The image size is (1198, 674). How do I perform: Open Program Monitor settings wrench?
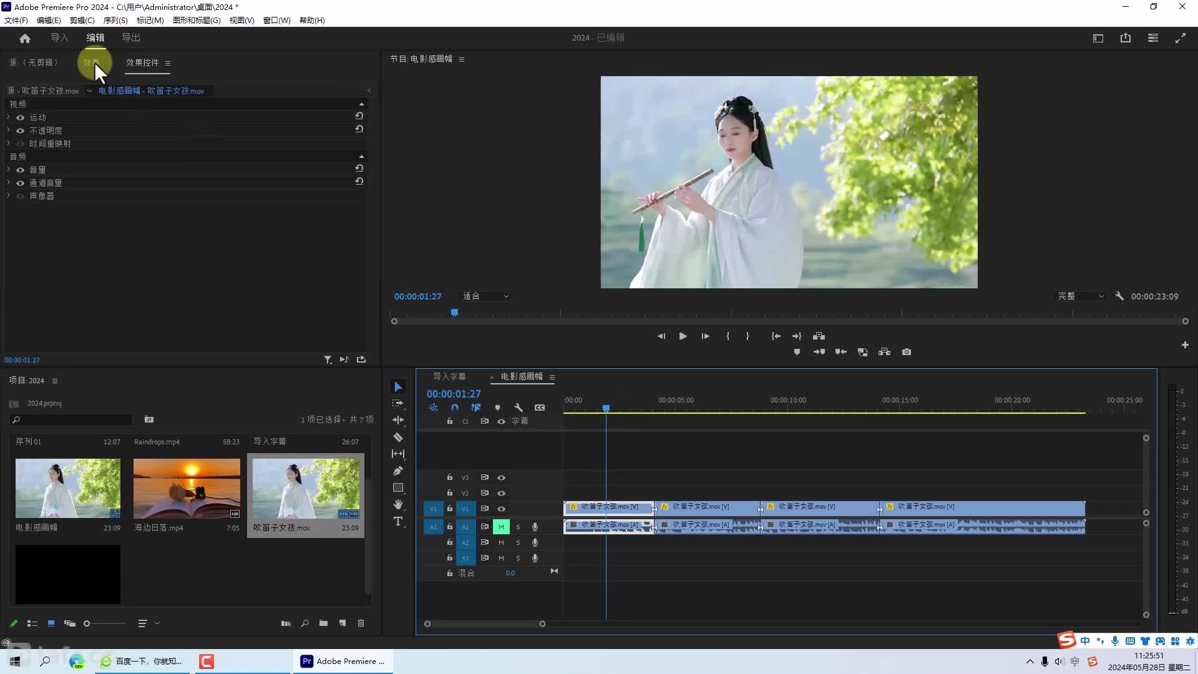(x=1119, y=296)
